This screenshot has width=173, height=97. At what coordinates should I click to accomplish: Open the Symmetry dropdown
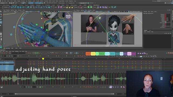(72, 3)
